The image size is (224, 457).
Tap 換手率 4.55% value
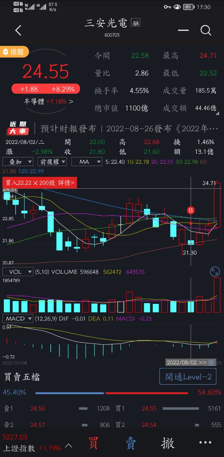pos(139,91)
